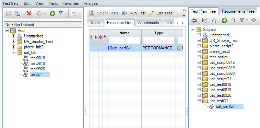Click the PERFORMANCE type cell
Image resolution: width=260 pixels, height=128 pixels.
pos(159,48)
